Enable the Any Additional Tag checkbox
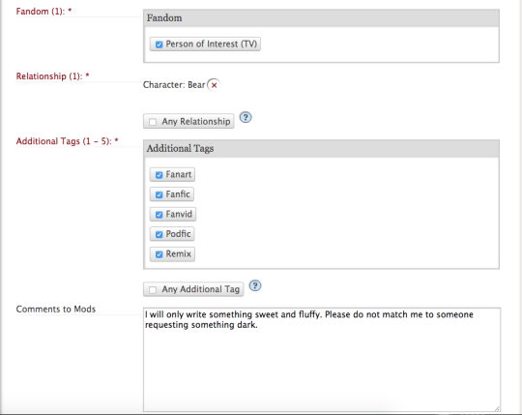Image resolution: width=522 pixels, height=415 pixels. tap(153, 290)
